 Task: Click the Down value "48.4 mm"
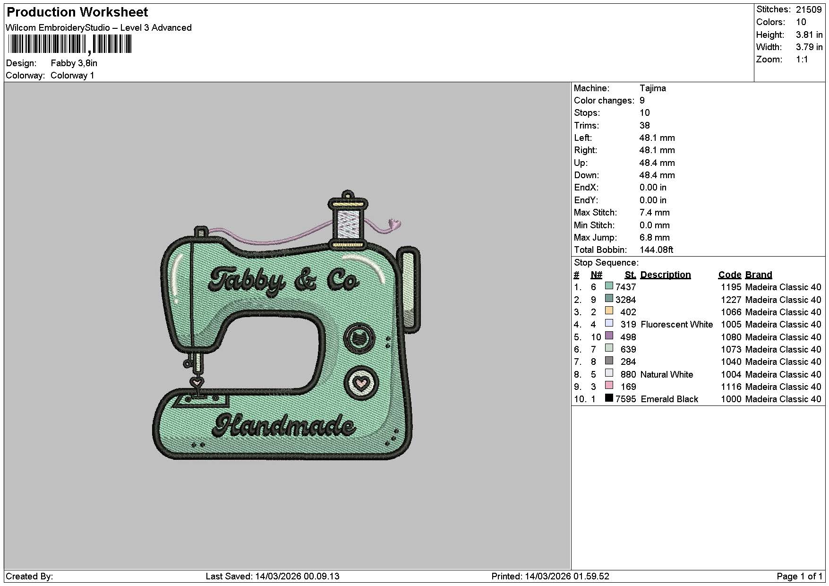click(x=657, y=175)
